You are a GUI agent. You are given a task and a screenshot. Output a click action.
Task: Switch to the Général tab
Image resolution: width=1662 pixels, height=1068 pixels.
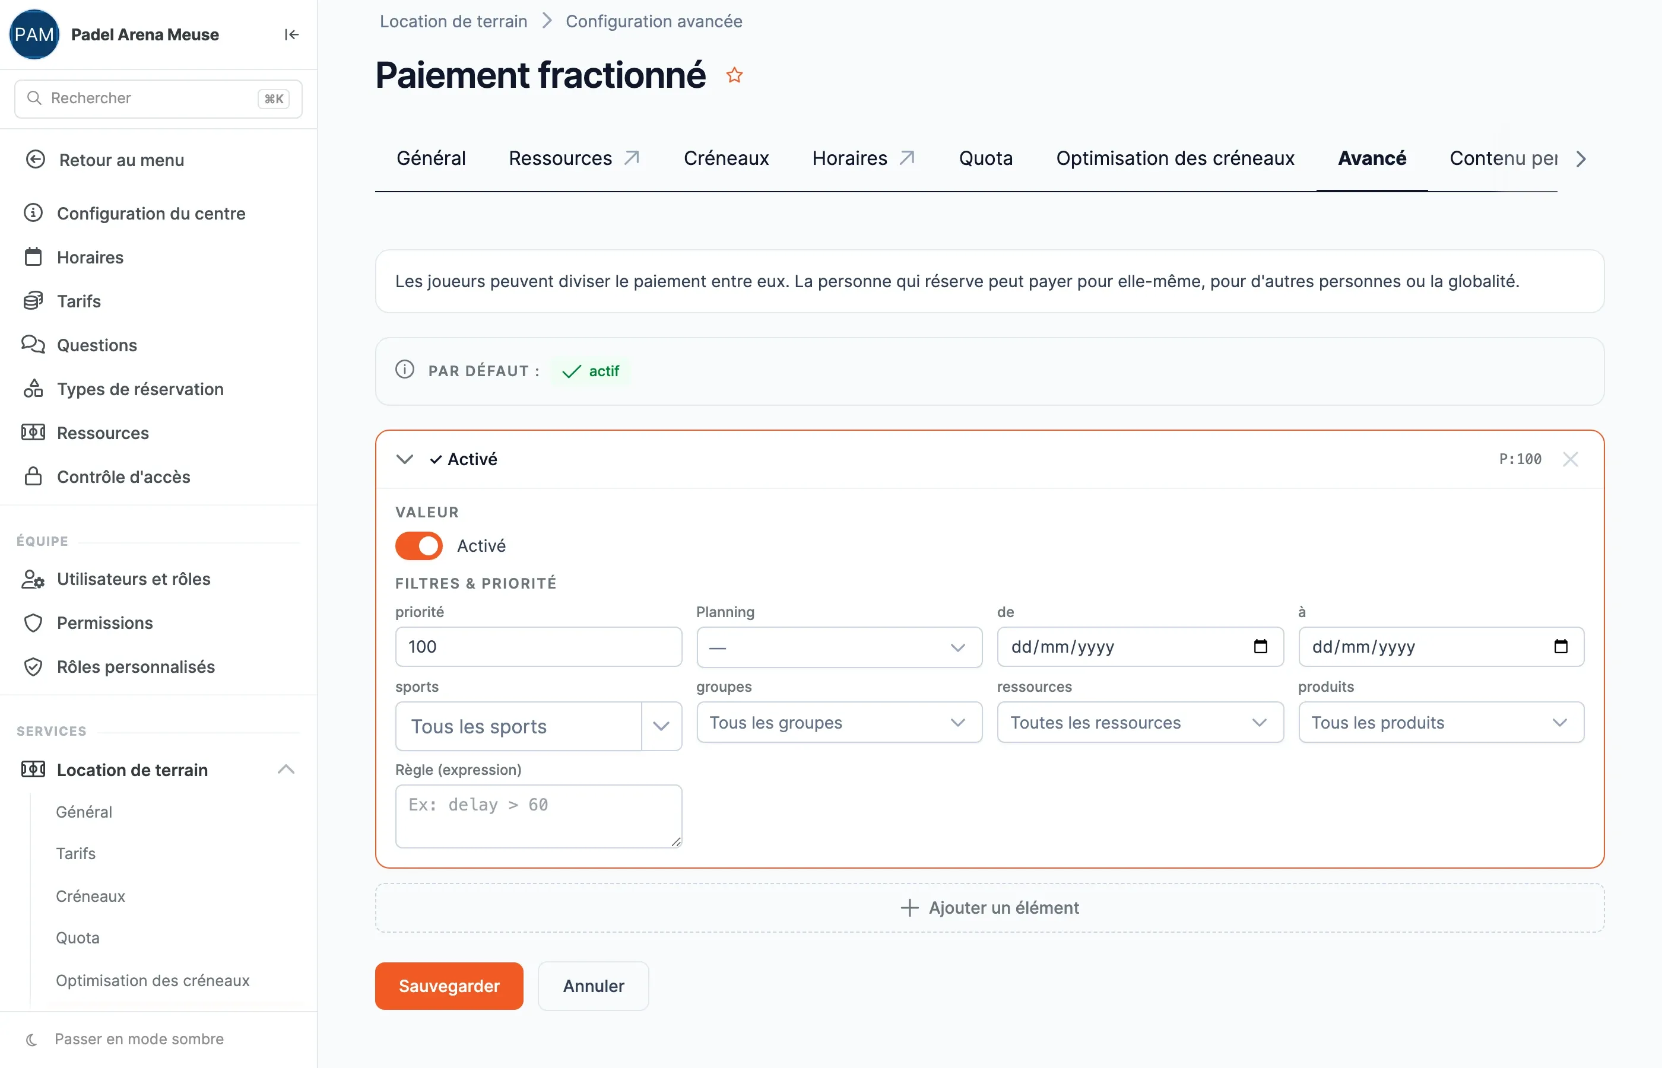(431, 158)
